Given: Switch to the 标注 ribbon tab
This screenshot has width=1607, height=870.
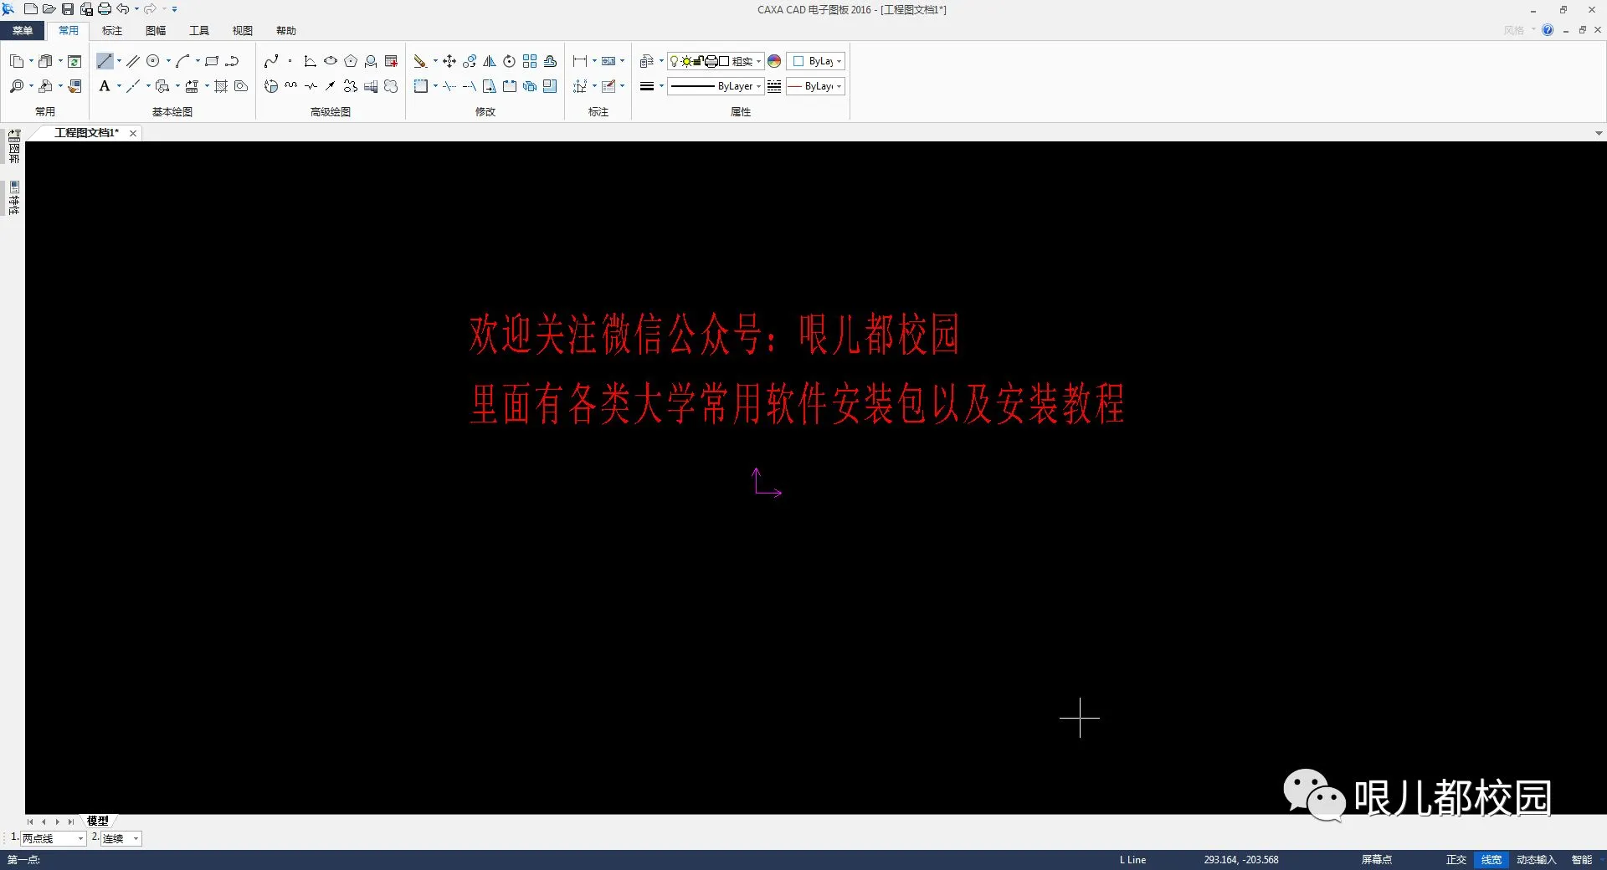Looking at the screenshot, I should click(112, 31).
